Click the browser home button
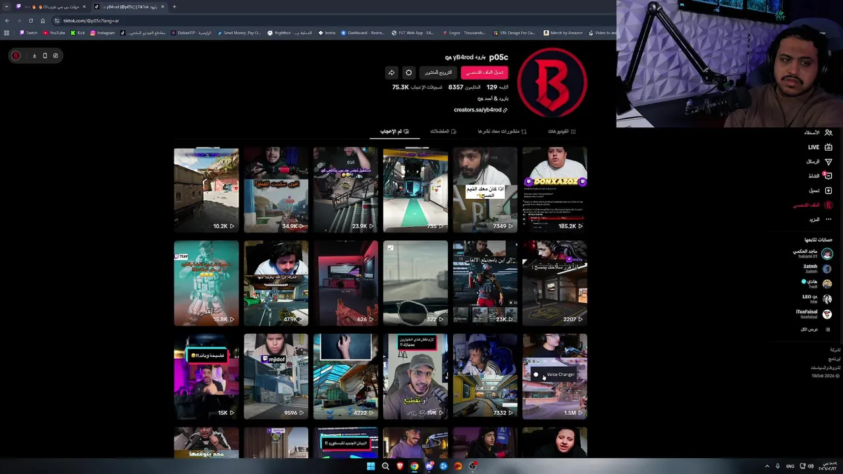This screenshot has width=843, height=474. pos(43,20)
